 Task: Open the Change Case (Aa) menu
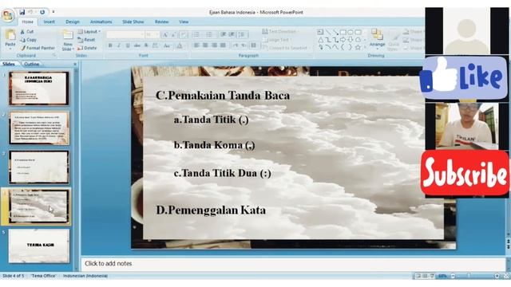point(167,45)
